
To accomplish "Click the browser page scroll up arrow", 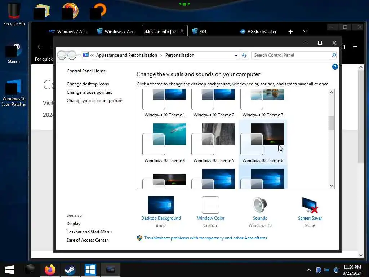I will pyautogui.click(x=361, y=67).
